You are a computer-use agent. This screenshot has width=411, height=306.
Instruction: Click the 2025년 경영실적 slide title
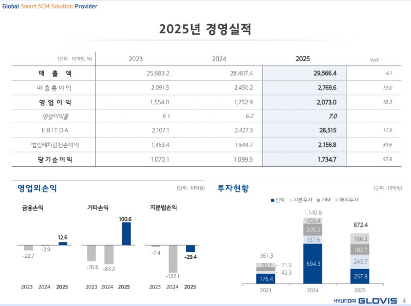pos(205,28)
